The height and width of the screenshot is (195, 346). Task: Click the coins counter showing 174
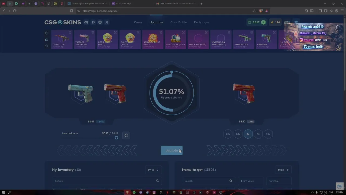pyautogui.click(x=275, y=22)
